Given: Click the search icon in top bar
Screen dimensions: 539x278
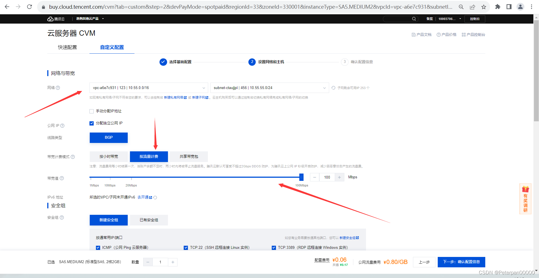Looking at the screenshot, I should point(414,19).
